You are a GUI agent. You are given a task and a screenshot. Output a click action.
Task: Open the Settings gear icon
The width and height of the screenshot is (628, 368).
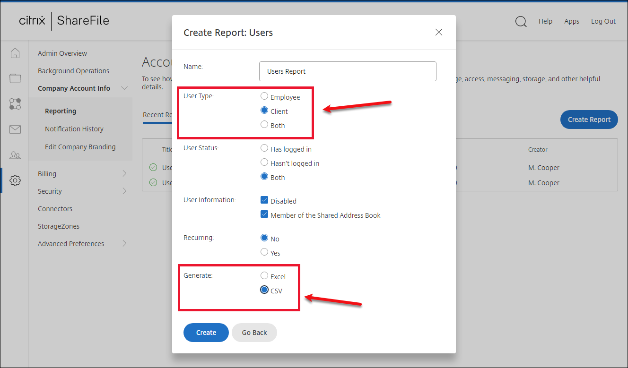[15, 180]
